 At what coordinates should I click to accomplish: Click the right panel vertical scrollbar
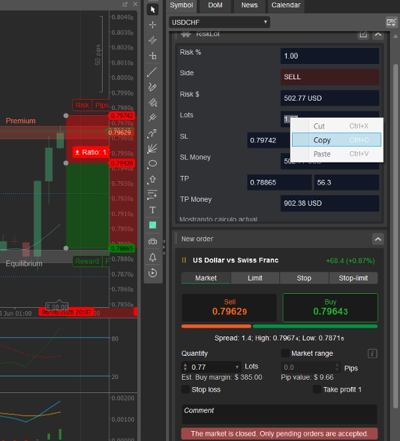pyautogui.click(x=395, y=236)
